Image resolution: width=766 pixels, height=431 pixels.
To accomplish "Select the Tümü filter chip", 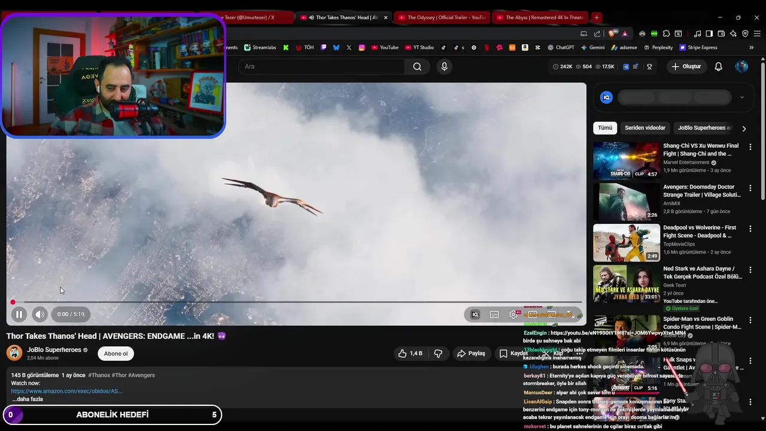I will click(x=605, y=128).
